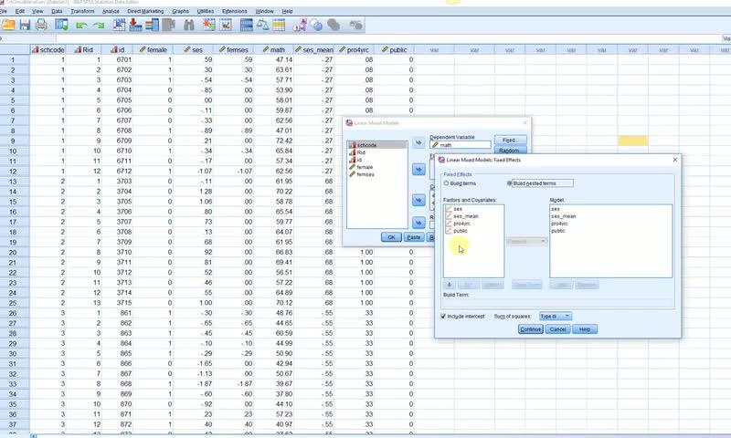Click the Variables info toolbar icon

coord(152,25)
